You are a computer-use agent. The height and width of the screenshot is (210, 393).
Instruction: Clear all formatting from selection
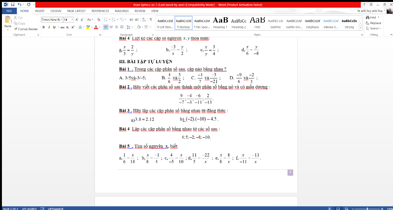99,20
